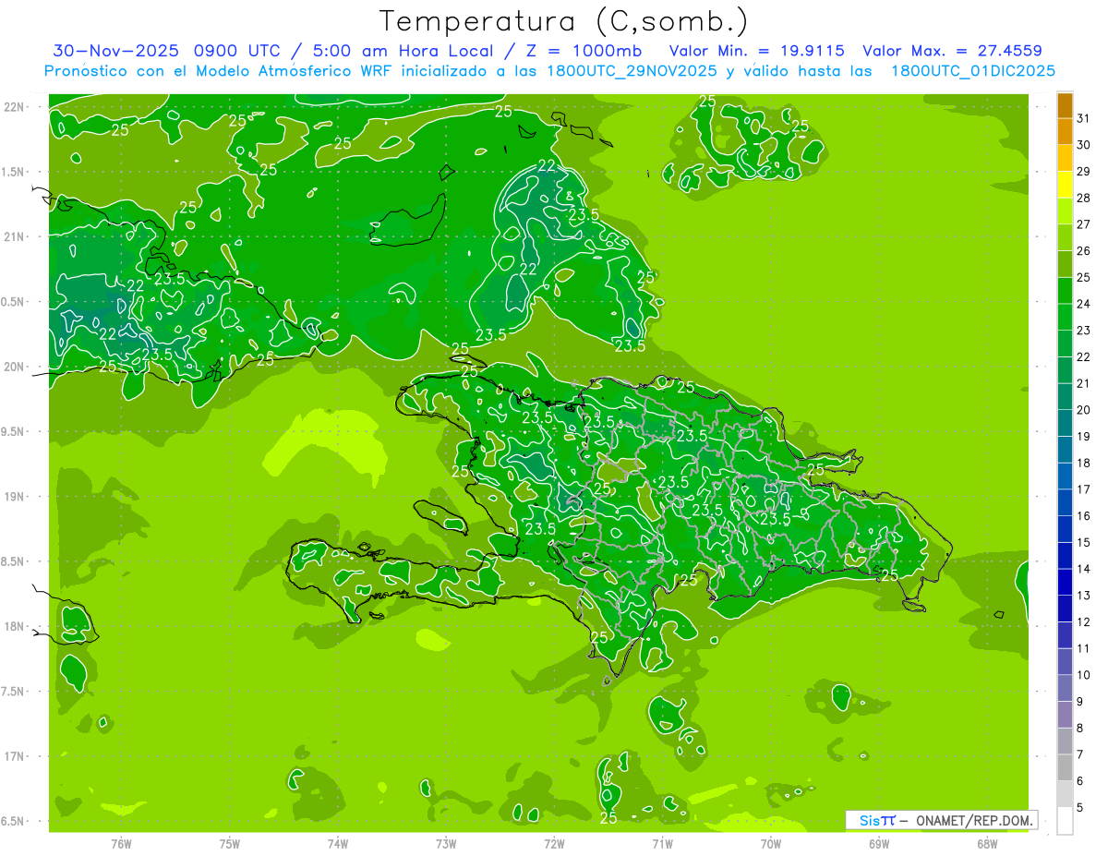
Task: Click the gray 7 legend swatch
Action: (x=1065, y=741)
